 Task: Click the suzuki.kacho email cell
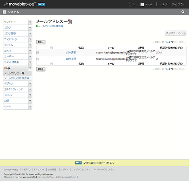tap(113, 53)
